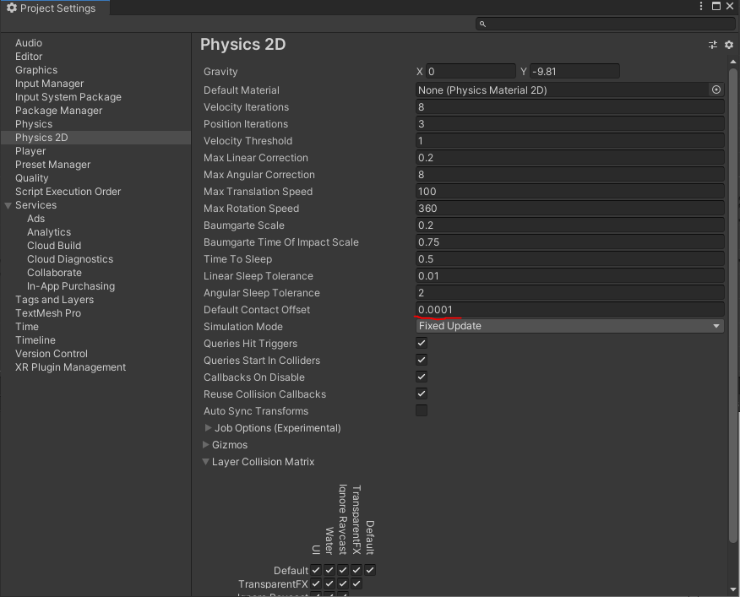The image size is (740, 597).
Task: Open Quality settings category
Action: click(x=31, y=178)
